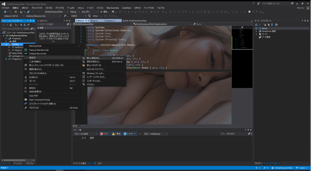
Task: Open the EntityFrameworkTest startup project dropdown
Action: click(56, 12)
